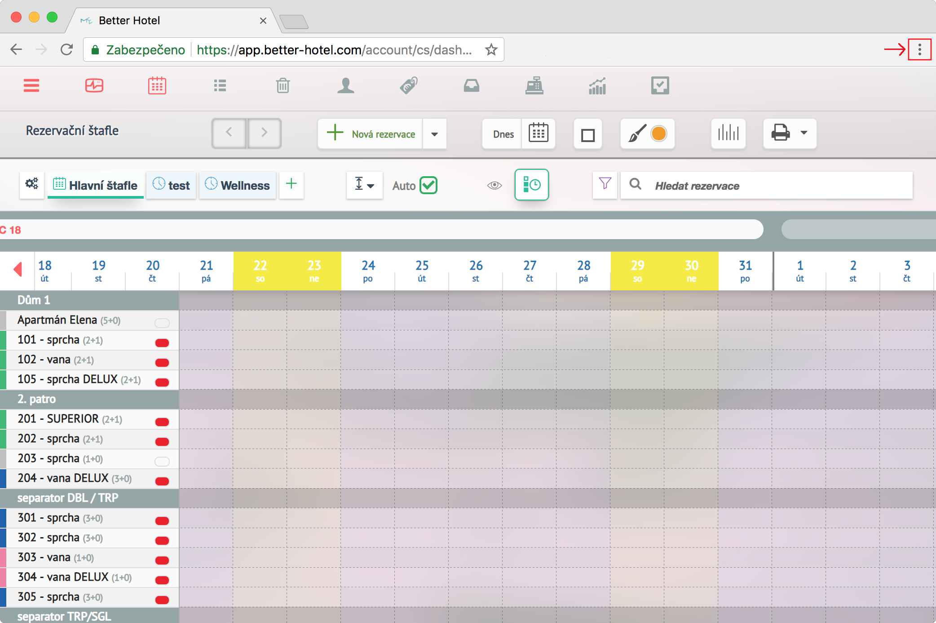936x623 pixels.
Task: Click the cash register icon
Action: [534, 85]
